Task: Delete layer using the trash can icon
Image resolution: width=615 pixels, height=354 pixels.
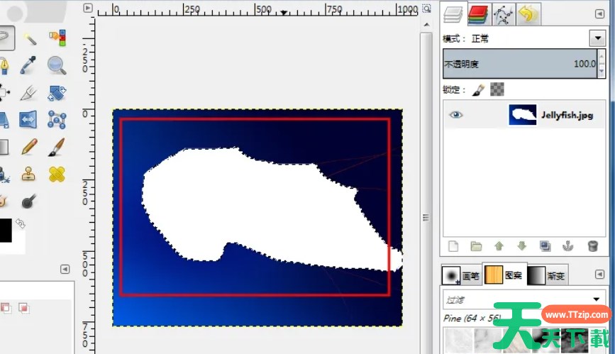Action: click(592, 246)
